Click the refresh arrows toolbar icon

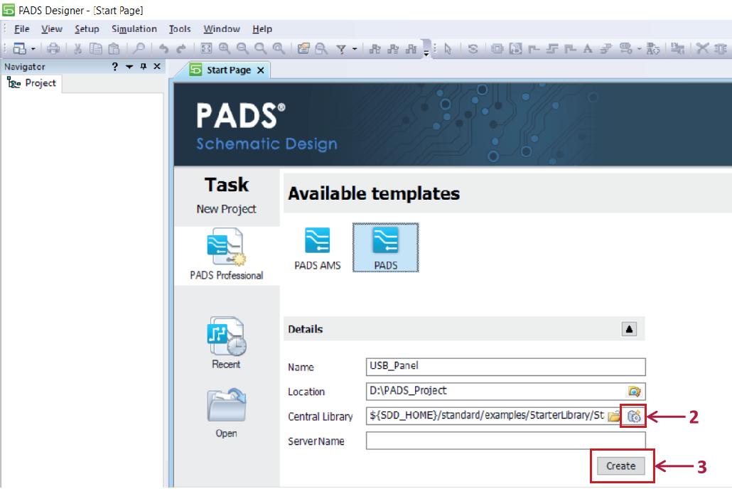click(x=473, y=48)
